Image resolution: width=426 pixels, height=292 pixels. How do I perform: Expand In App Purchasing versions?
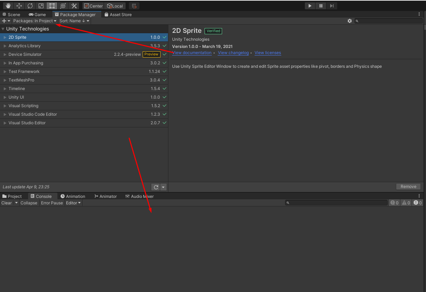(x=5, y=63)
